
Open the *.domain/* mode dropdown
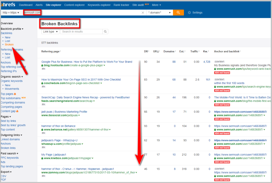(160, 13)
